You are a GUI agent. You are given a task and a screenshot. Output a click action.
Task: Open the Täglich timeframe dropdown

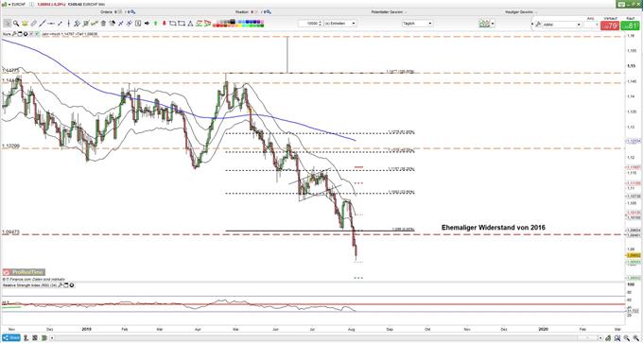pos(417,24)
